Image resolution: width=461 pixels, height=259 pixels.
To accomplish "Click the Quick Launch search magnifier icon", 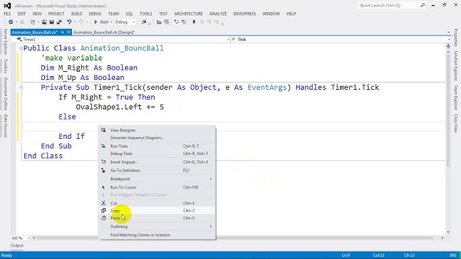I will pos(423,5).
